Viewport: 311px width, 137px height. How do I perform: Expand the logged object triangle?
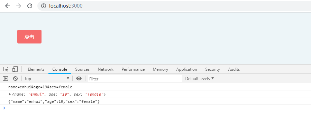point(10,94)
